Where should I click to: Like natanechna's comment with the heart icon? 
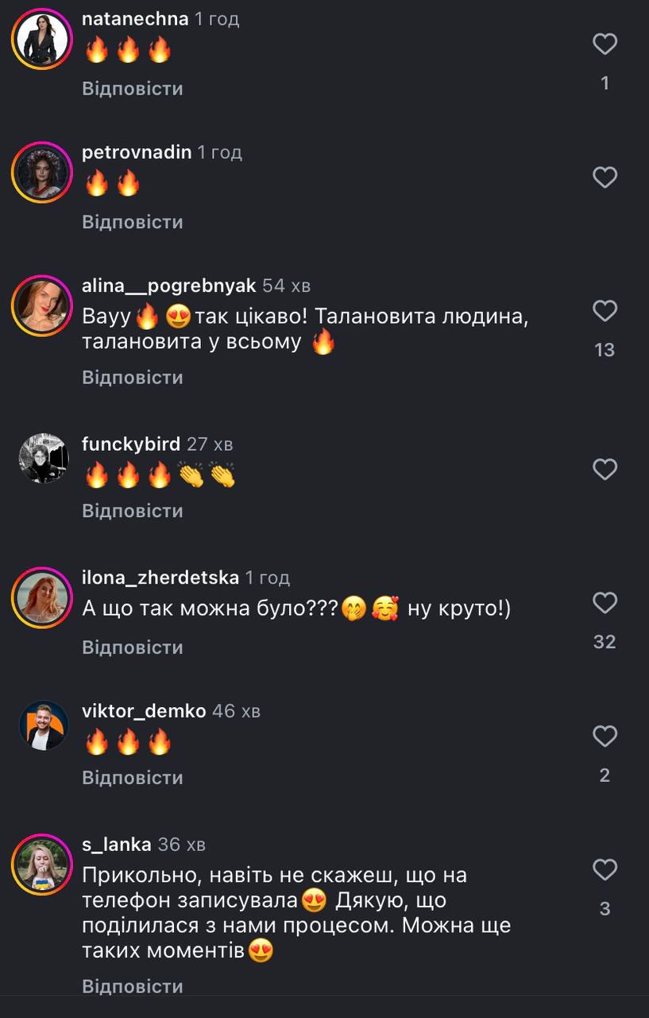tap(605, 44)
